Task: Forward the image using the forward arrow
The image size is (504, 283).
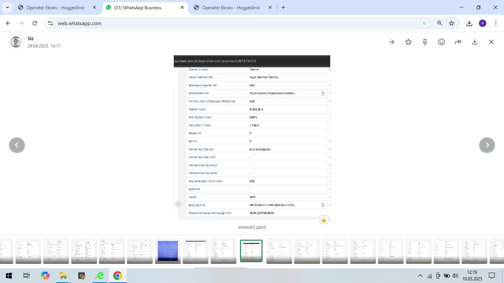Action: pyautogui.click(x=458, y=42)
